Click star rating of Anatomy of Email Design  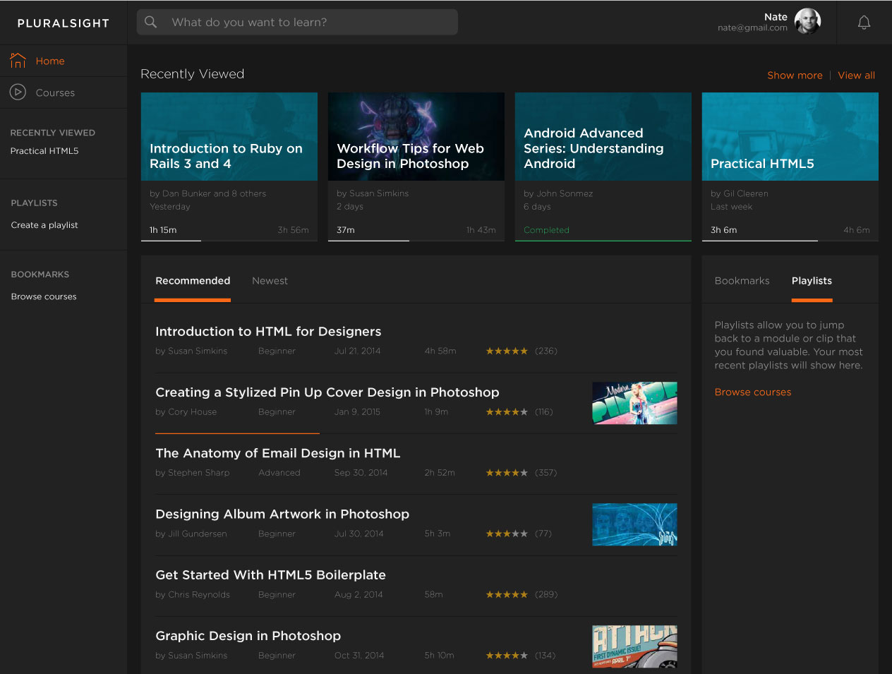507,473
